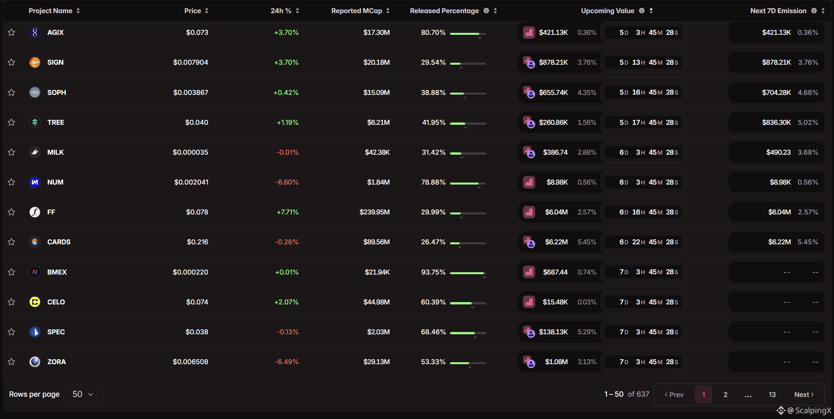This screenshot has height=419, width=834.
Task: Click the SIGN token logo
Action: click(35, 62)
